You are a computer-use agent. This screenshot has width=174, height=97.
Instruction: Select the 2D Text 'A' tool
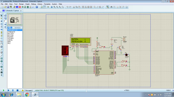[2, 70]
